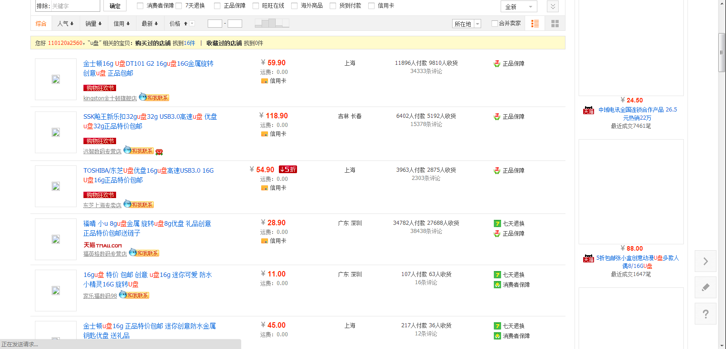The width and height of the screenshot is (726, 349).
Task: Click the maximum price input box
Action: 235,24
